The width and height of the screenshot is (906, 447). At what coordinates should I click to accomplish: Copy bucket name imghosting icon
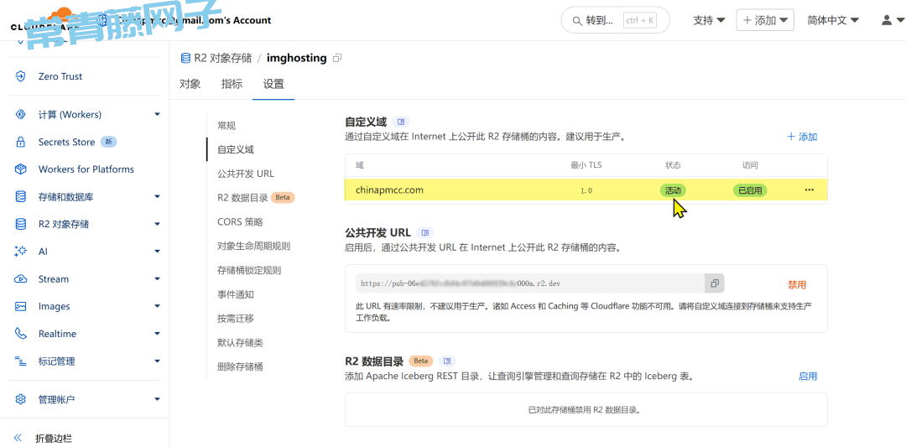pos(338,58)
